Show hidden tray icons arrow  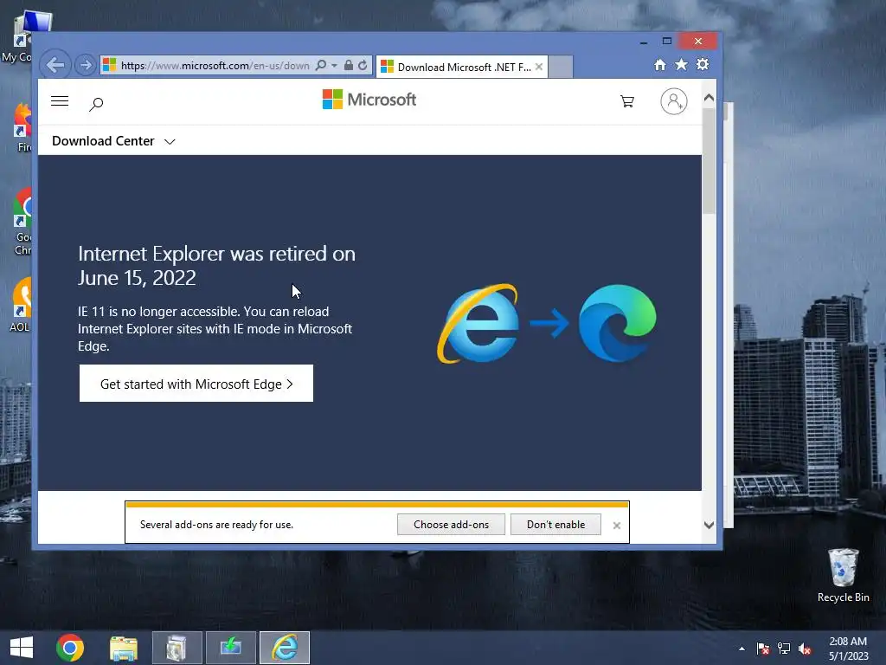(x=742, y=649)
